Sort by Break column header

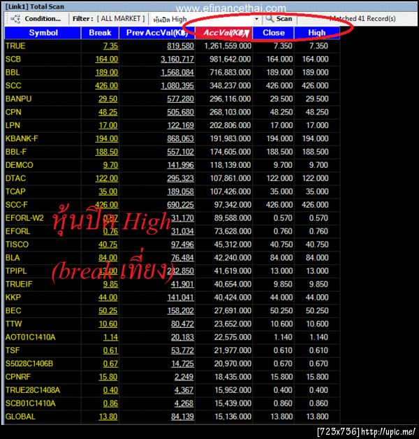100,33
